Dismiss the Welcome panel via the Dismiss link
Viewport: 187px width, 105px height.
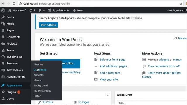pos(182,38)
